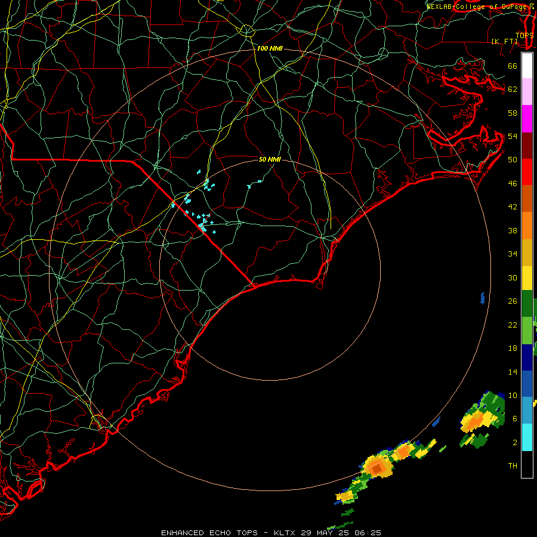Click the "KLTX" radar site identifier
The image size is (537, 537).
286,533
